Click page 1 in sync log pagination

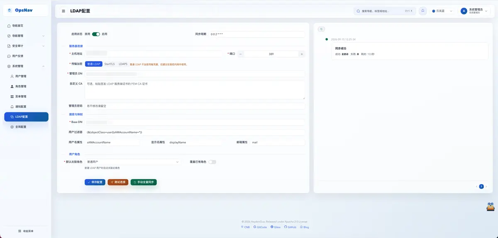481,187
